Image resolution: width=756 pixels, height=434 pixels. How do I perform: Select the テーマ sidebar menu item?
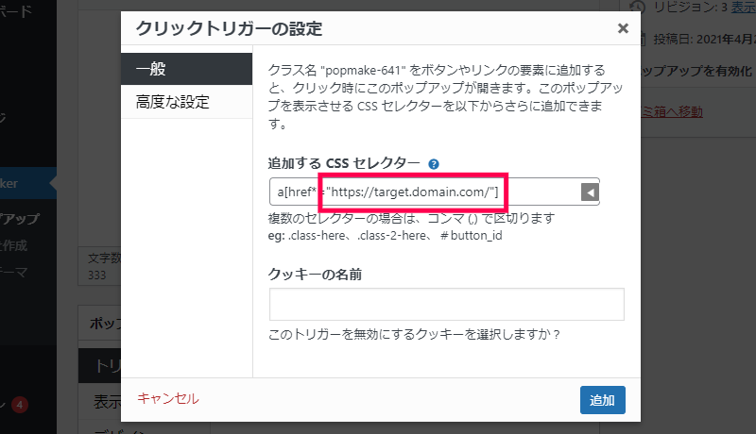click(14, 273)
